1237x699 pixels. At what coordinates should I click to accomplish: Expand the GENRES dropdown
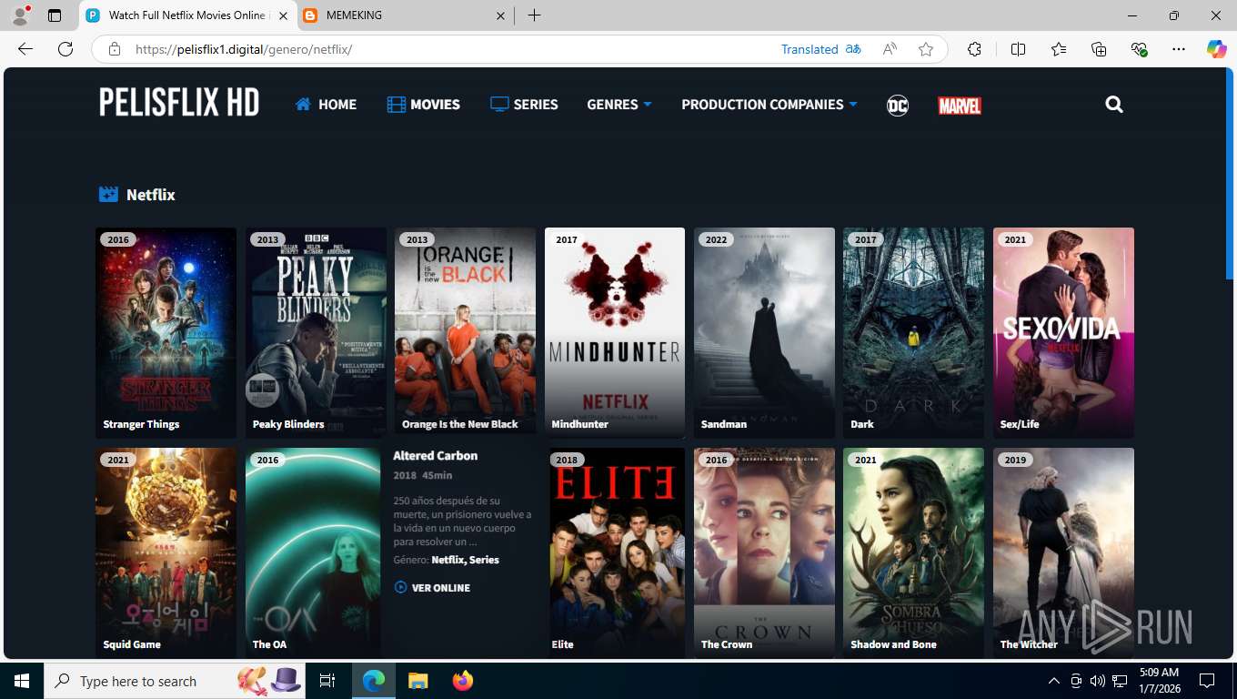point(619,105)
